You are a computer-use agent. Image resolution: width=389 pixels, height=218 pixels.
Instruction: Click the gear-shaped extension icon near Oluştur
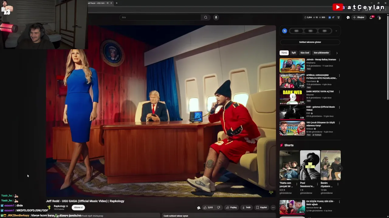point(348,17)
